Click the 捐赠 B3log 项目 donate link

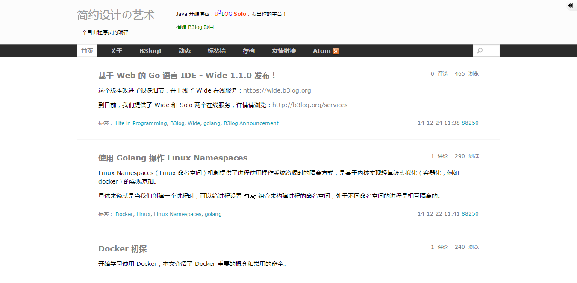[195, 27]
